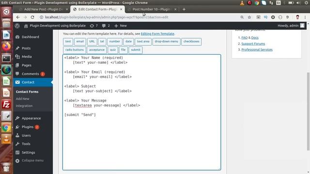Insert a URL form tag

coord(92,42)
